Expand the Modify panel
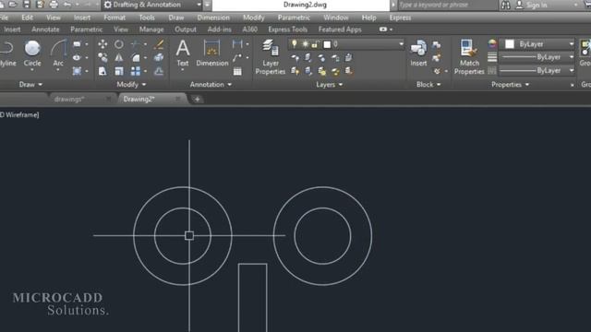This screenshot has height=332, width=591. pyautogui.click(x=131, y=84)
